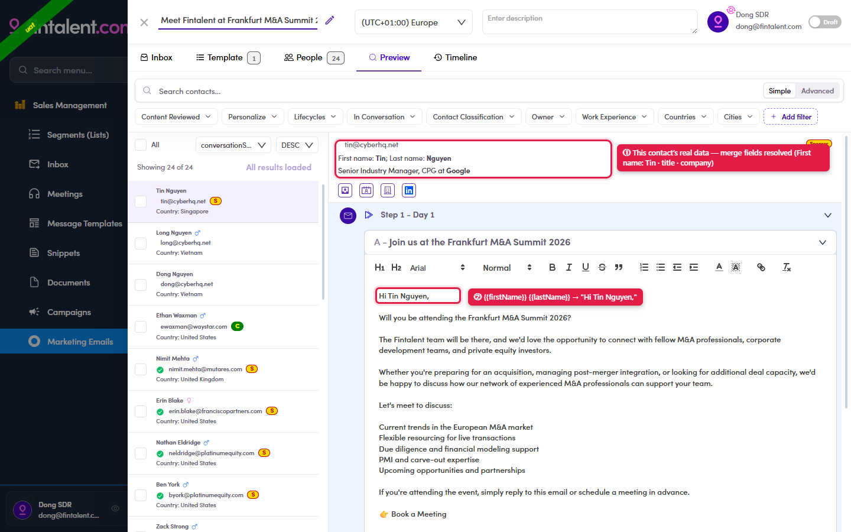The image size is (851, 532).
Task: Open the text color picker
Action: pyautogui.click(x=719, y=267)
